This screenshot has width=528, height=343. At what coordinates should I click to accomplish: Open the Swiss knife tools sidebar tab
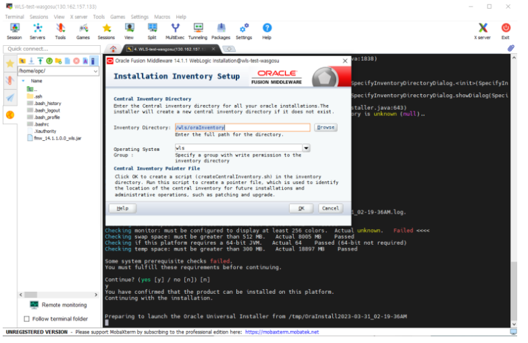click(10, 81)
